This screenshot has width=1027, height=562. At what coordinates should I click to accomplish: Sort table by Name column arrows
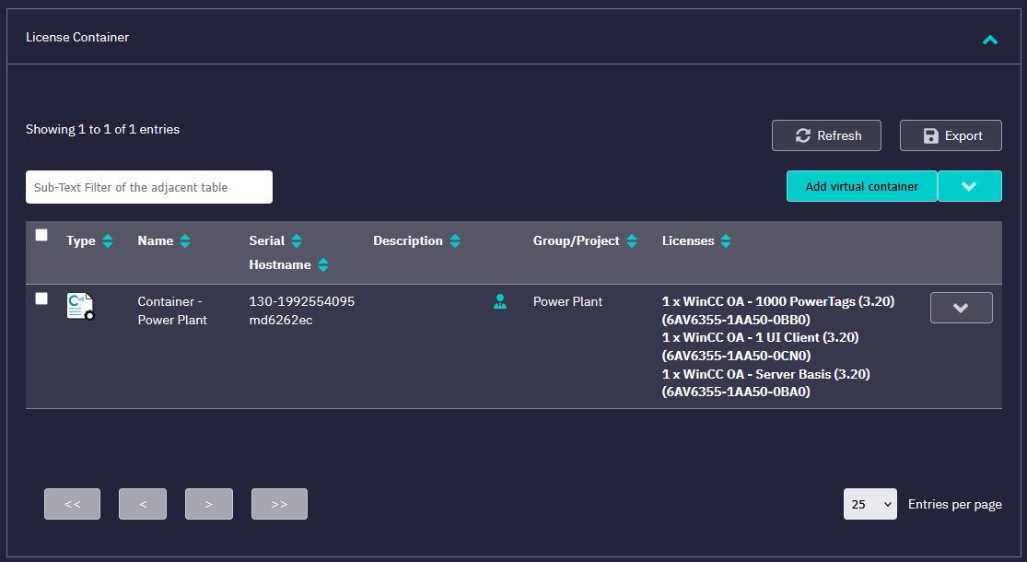tap(185, 241)
